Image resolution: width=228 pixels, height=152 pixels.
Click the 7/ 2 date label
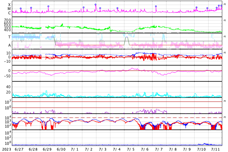[x=89, y=149]
